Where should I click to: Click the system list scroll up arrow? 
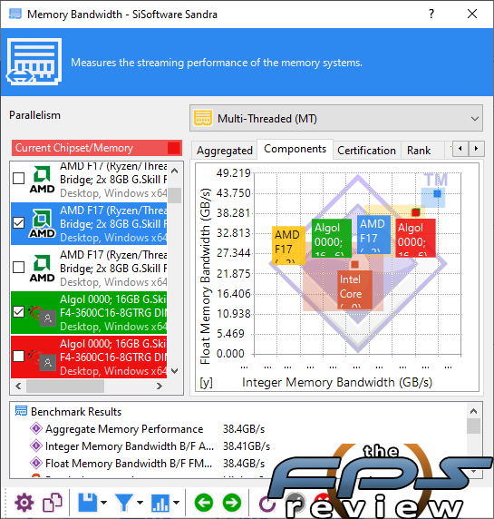[175, 171]
